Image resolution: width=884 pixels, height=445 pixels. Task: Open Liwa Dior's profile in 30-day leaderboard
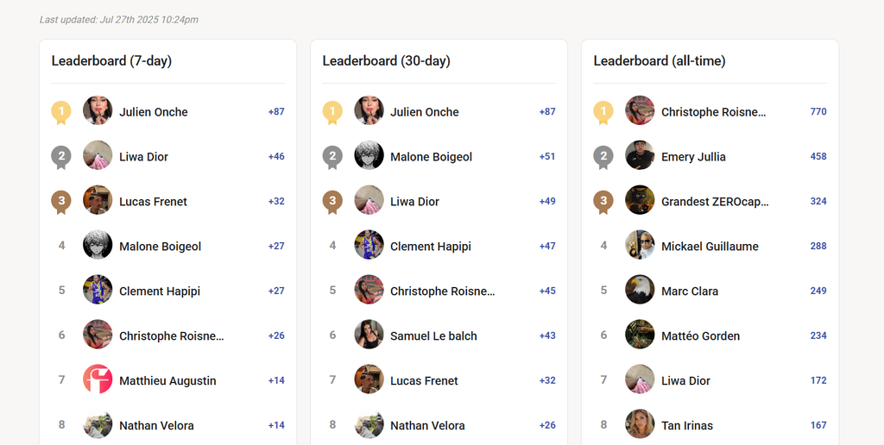pyautogui.click(x=415, y=202)
